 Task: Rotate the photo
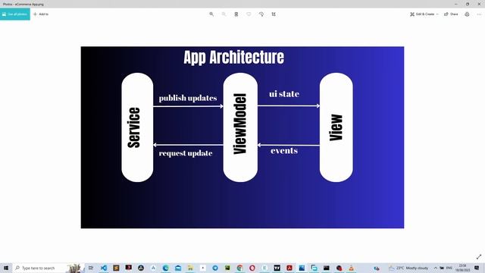pos(261,14)
